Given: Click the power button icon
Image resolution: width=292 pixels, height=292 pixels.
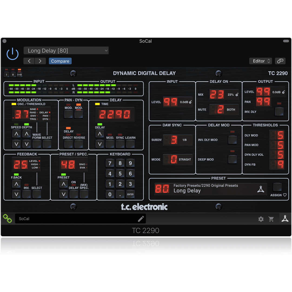Looking at the screenshot, I should click(x=12, y=54).
